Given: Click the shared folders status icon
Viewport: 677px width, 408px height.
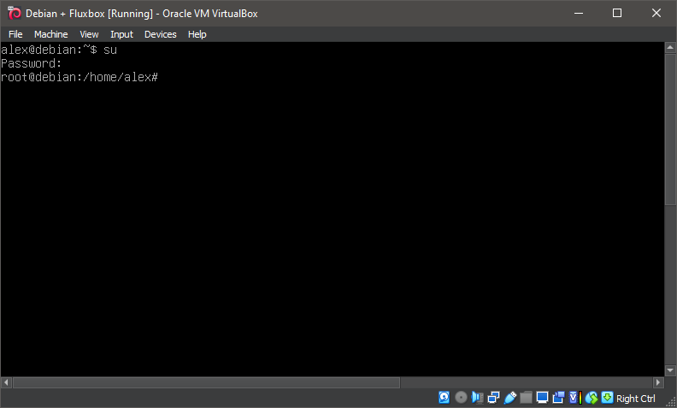Looking at the screenshot, I should tap(526, 398).
